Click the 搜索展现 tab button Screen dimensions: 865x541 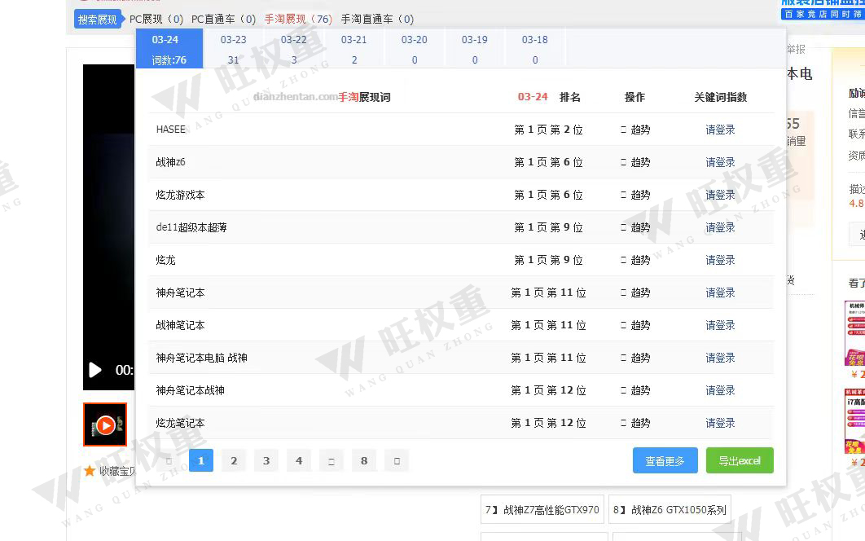click(x=98, y=20)
